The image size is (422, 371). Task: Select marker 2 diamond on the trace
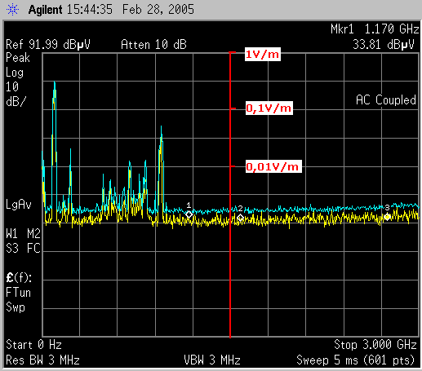tap(240, 218)
